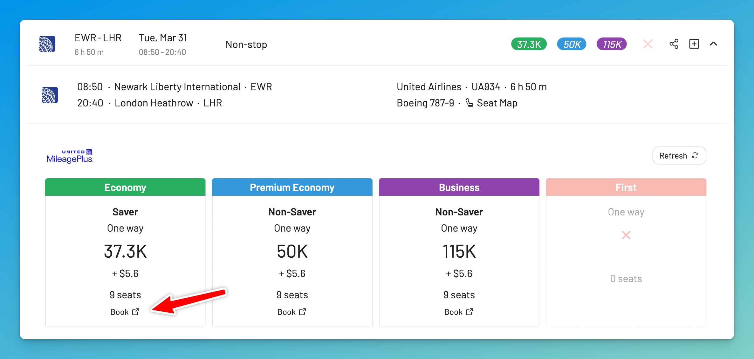Open the add-to-list plus icon
The image size is (754, 359).
[x=694, y=44]
